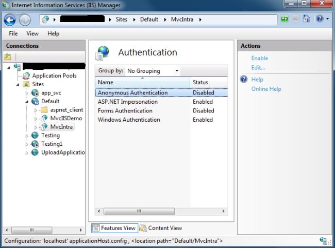Expand the MvcIntra application node

point(36,127)
